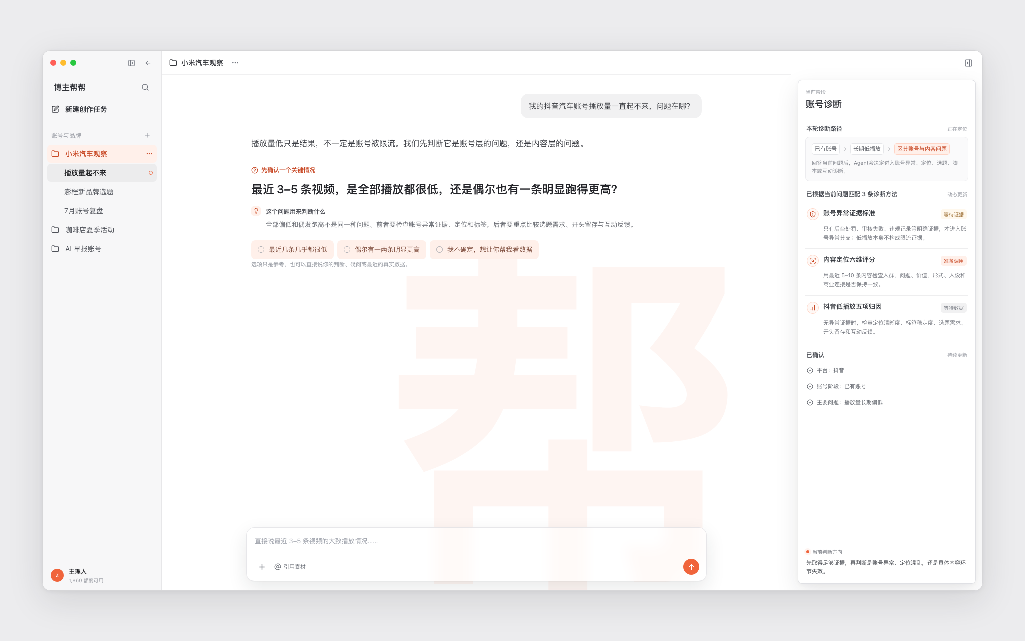Click the header title 小米汽车观察
Viewport: 1025px width, 641px height.
pos(202,63)
